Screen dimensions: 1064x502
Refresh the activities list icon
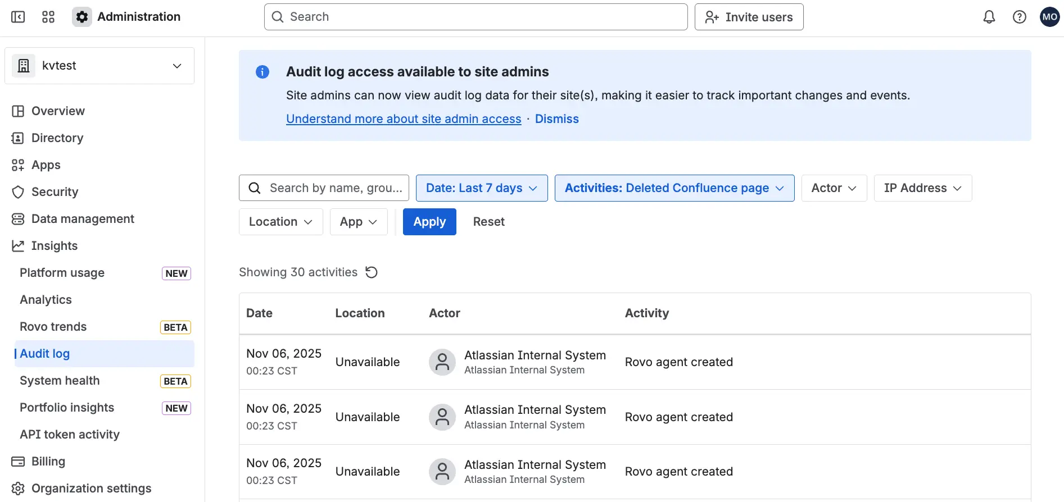coord(372,272)
